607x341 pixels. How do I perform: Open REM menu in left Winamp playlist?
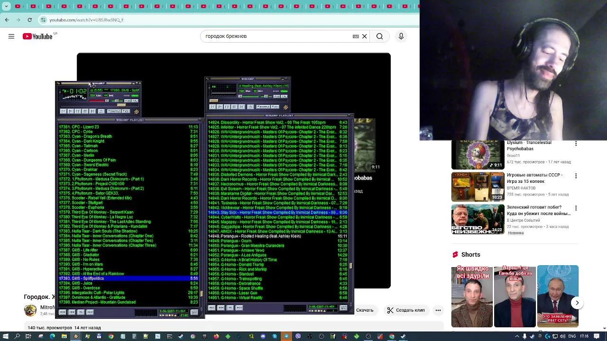pos(72,312)
